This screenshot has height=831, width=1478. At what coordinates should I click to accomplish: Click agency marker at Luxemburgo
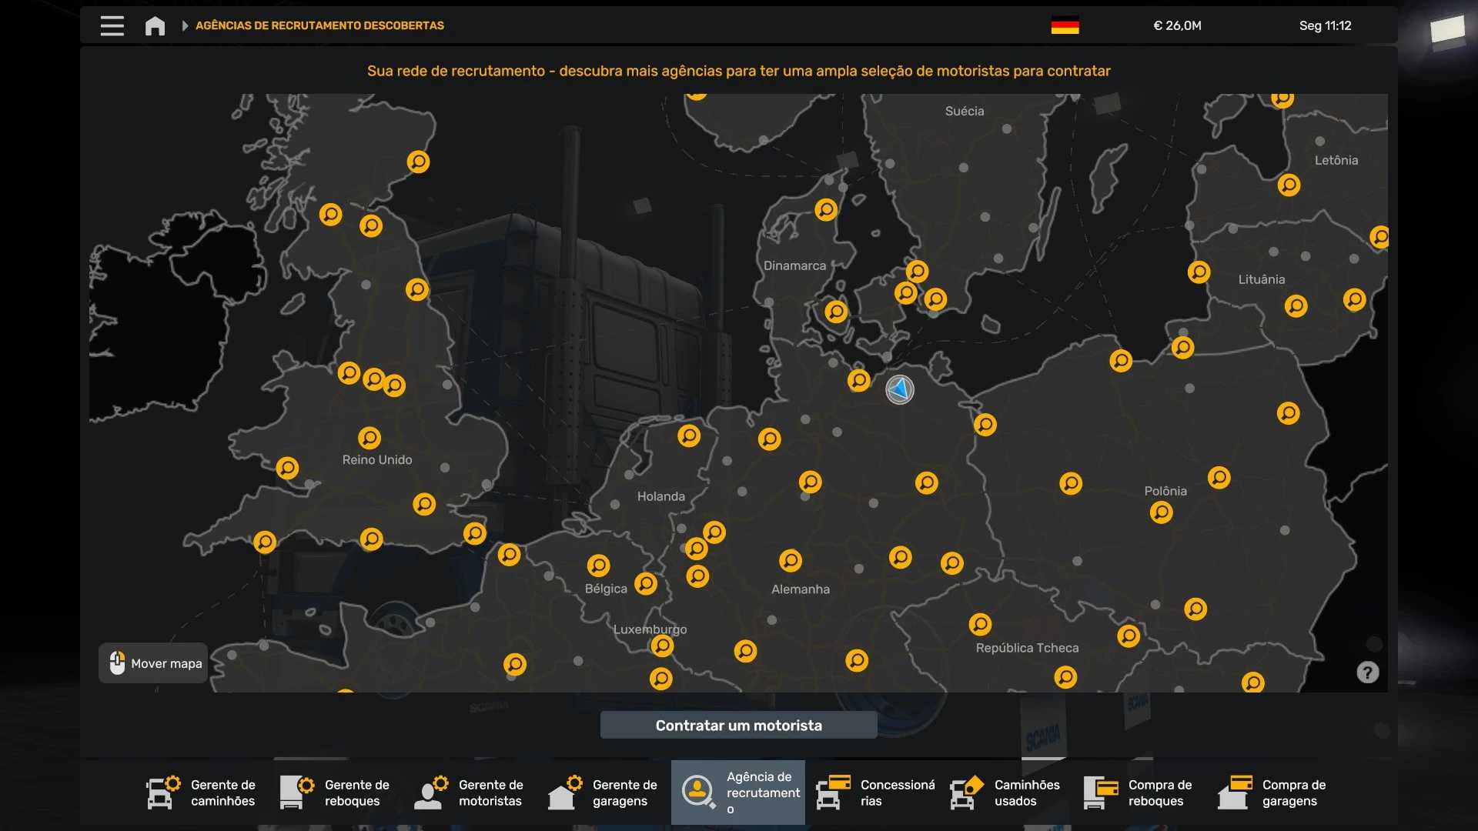click(662, 646)
